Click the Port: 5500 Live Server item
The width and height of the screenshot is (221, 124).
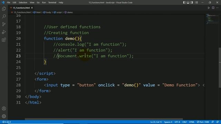pos(203,122)
